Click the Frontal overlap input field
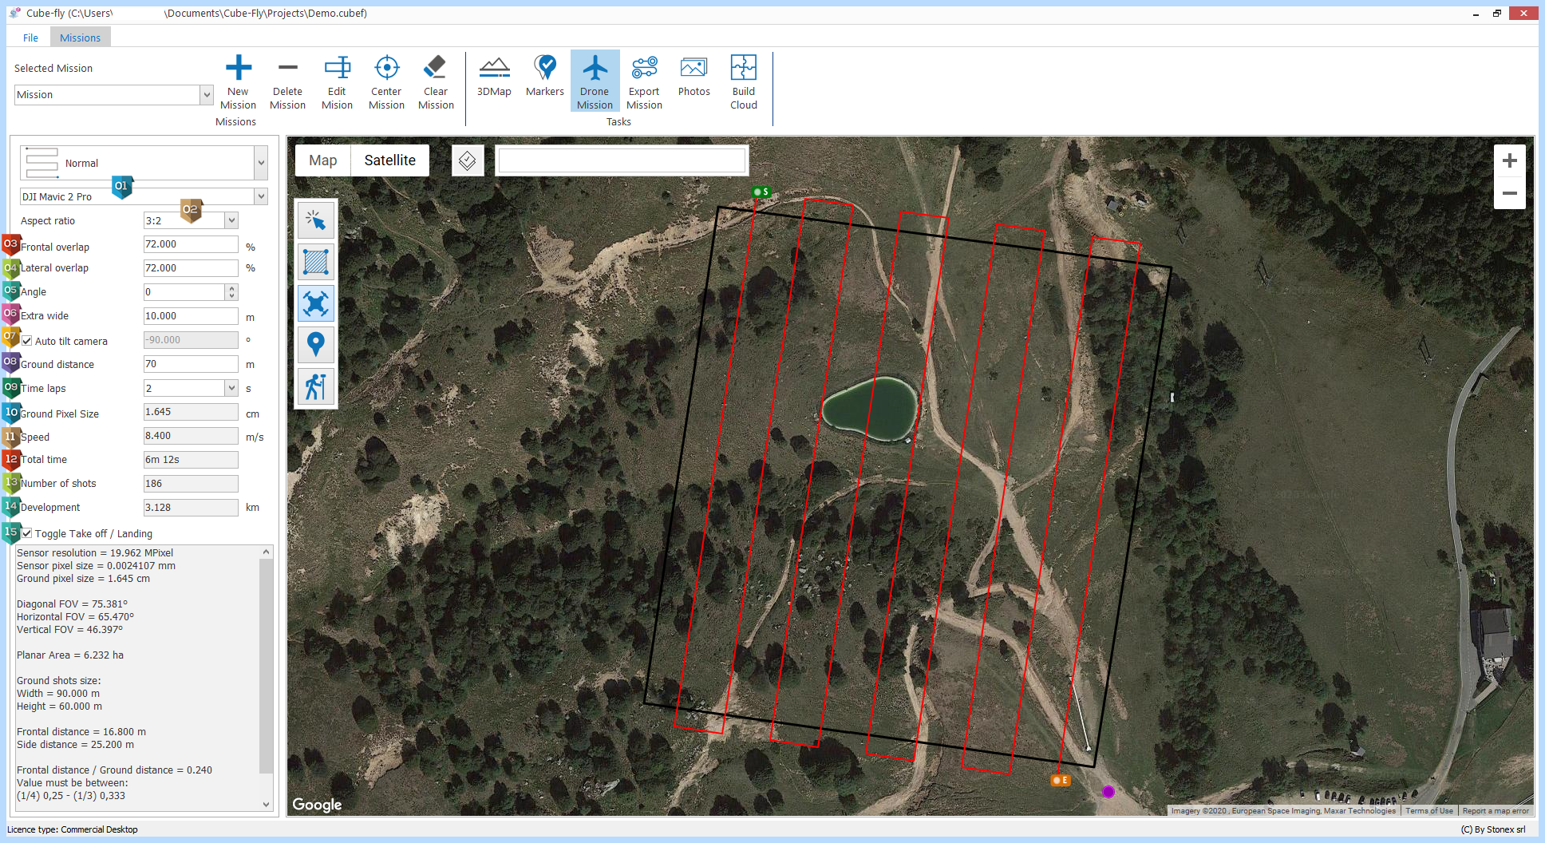Screen dimensions: 1545x843 point(191,244)
